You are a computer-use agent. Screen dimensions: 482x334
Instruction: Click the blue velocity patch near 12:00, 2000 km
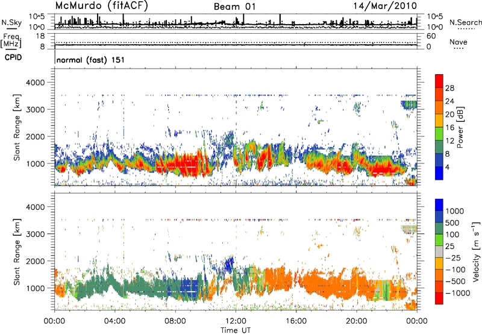[x=229, y=264]
